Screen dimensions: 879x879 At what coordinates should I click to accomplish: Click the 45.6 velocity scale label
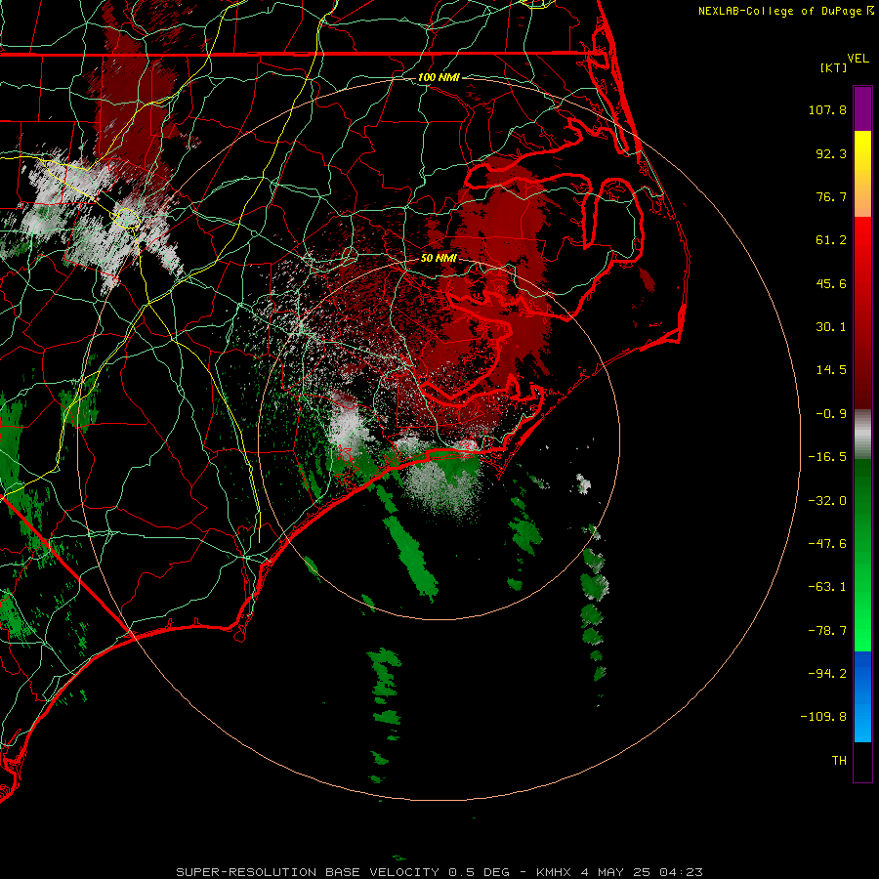[x=831, y=283]
